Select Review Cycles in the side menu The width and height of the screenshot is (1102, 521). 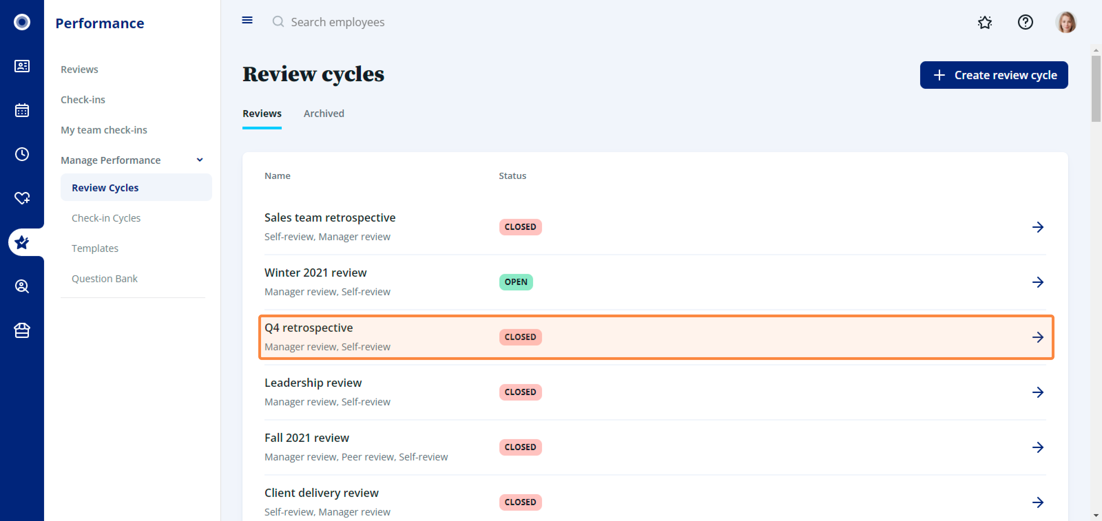(136, 188)
